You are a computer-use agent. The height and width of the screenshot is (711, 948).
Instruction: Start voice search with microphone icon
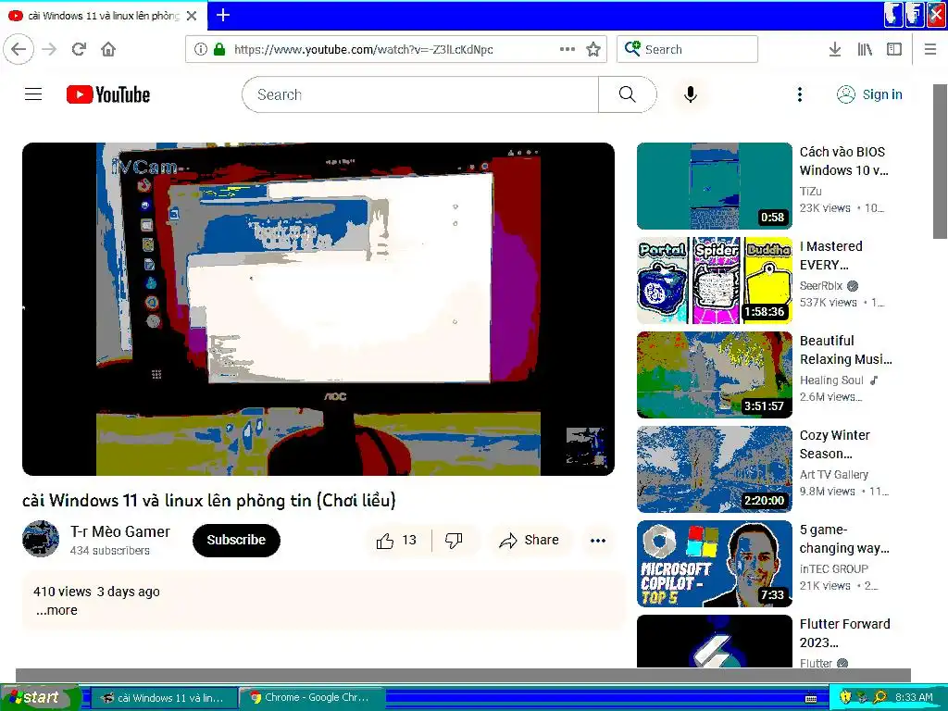click(x=691, y=94)
